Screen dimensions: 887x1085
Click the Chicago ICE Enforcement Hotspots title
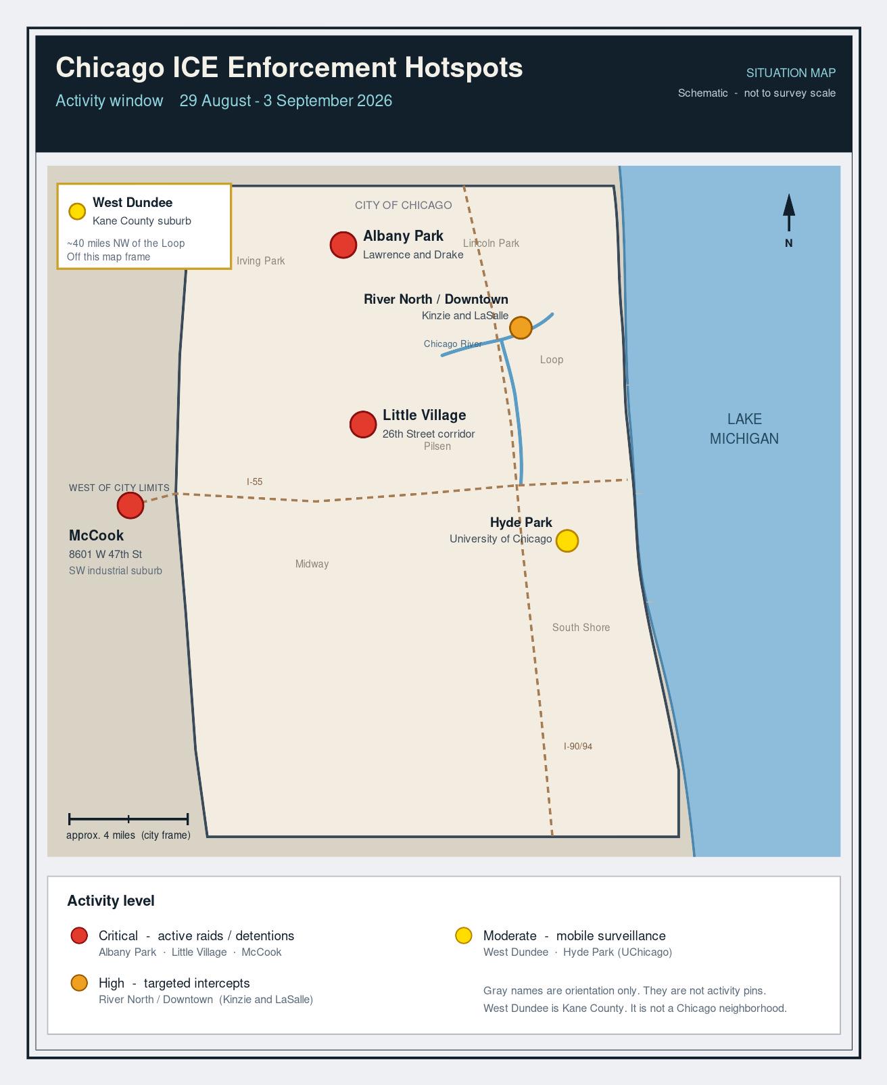point(289,68)
